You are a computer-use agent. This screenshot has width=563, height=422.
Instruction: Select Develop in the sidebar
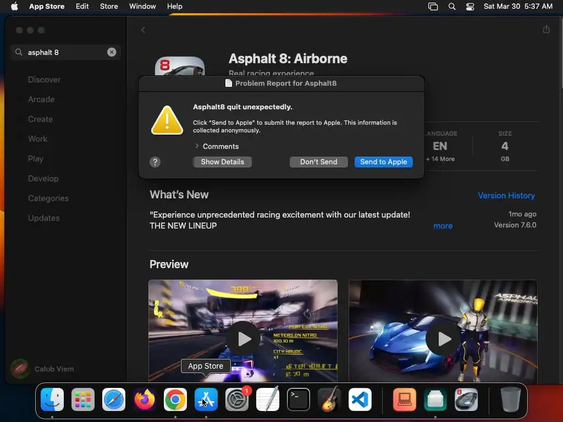pyautogui.click(x=43, y=179)
